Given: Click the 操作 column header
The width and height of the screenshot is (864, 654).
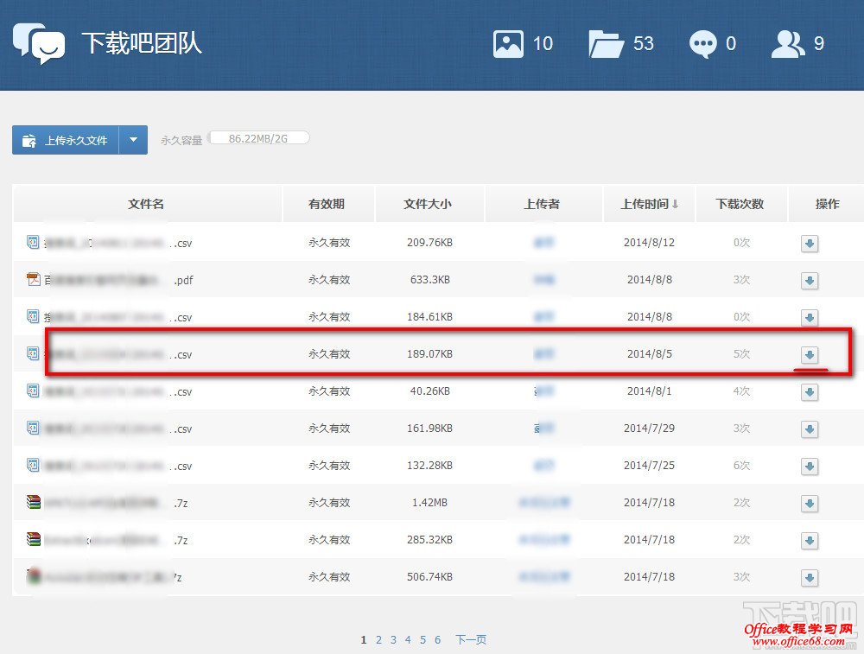Looking at the screenshot, I should pos(828,204).
